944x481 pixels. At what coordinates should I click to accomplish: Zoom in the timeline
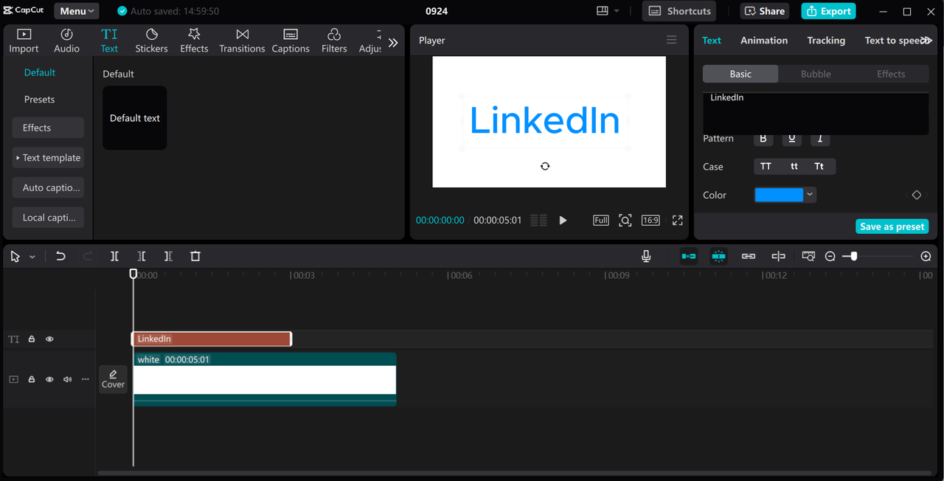click(926, 256)
